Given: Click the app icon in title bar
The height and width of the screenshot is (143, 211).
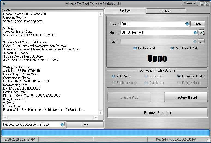Looking at the screenshot, I should point(4,4).
